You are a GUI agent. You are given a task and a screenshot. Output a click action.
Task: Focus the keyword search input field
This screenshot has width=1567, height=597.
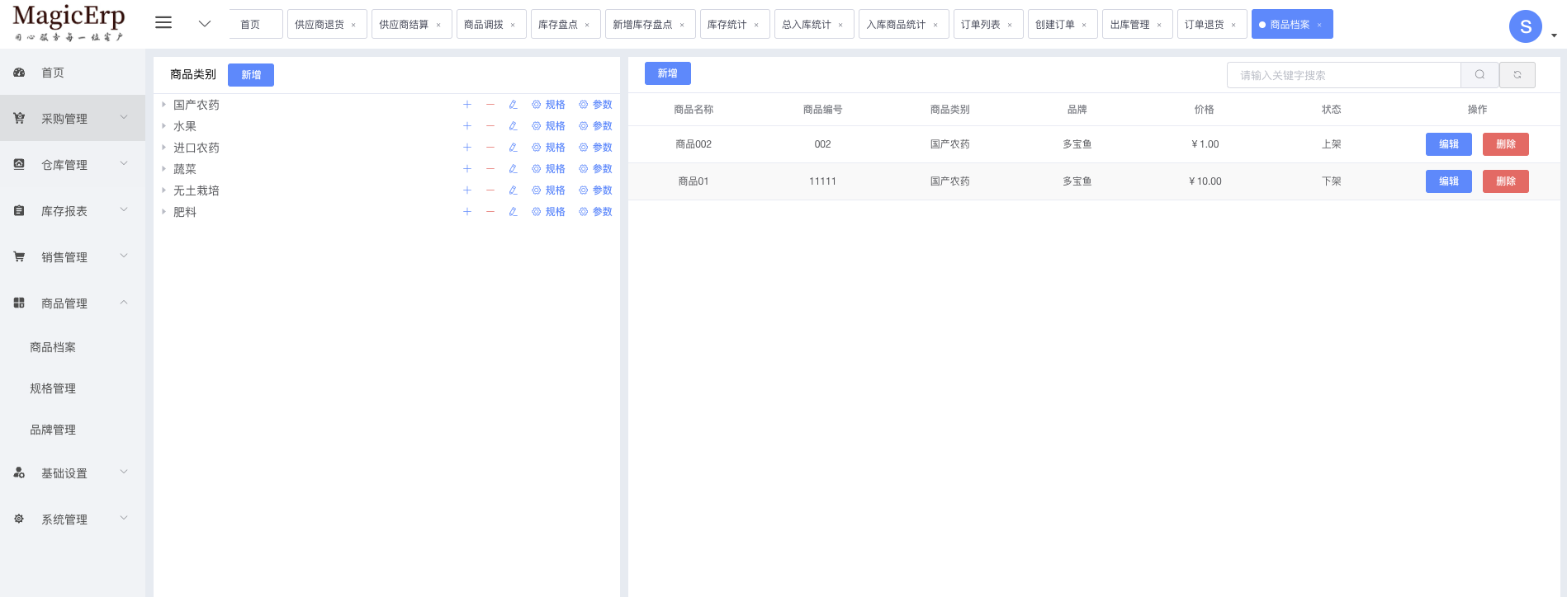click(1344, 75)
